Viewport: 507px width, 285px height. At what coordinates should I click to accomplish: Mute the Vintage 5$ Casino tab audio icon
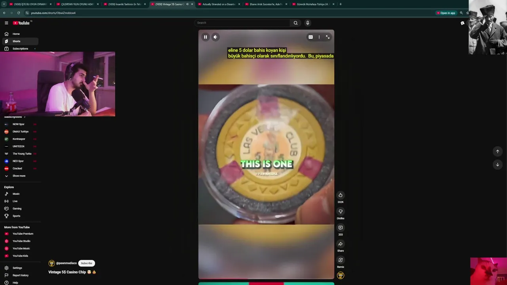187,4
